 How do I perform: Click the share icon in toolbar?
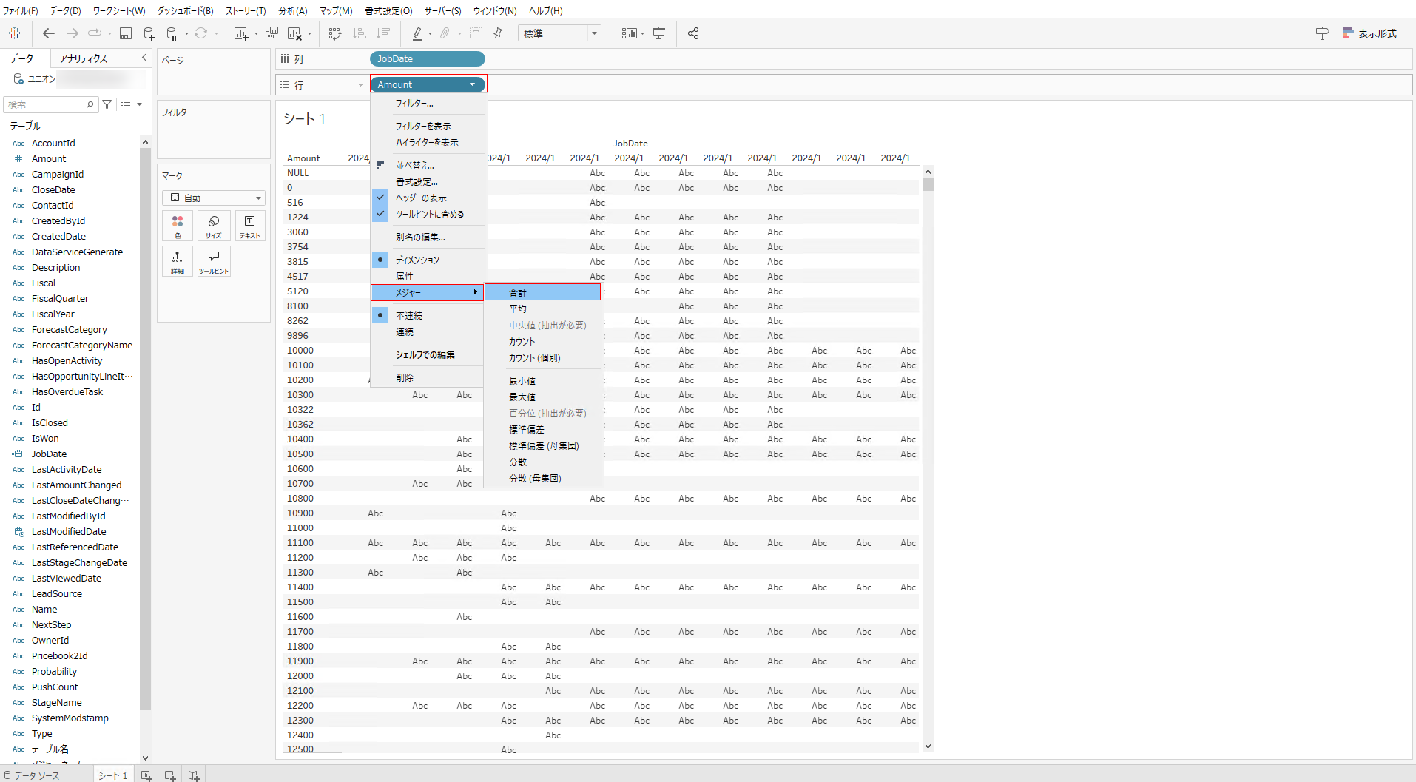coord(693,33)
